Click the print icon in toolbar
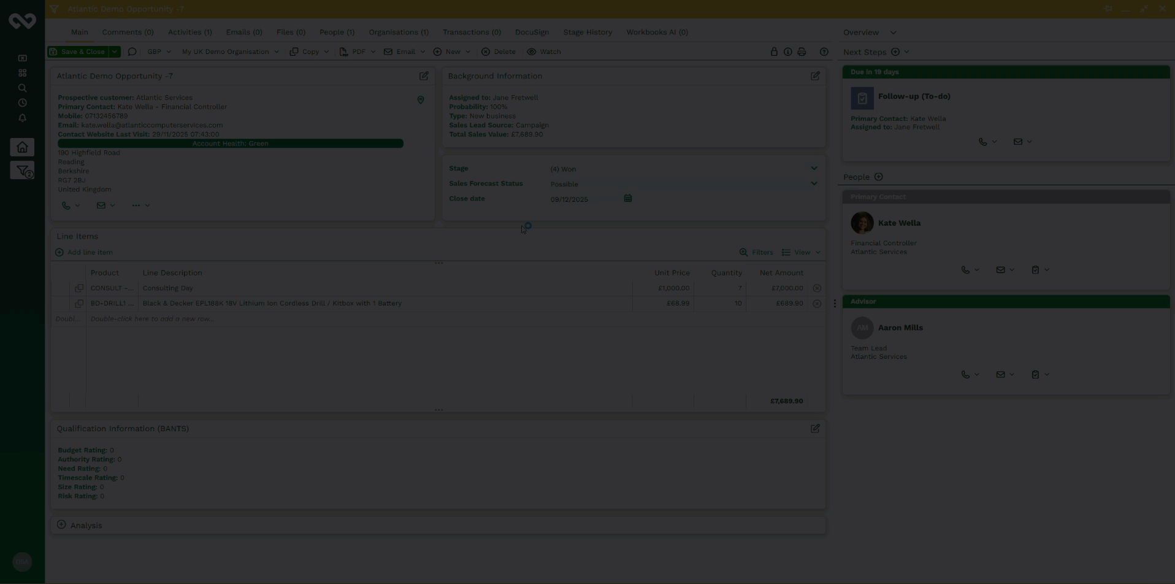The height and width of the screenshot is (584, 1175). 802,52
